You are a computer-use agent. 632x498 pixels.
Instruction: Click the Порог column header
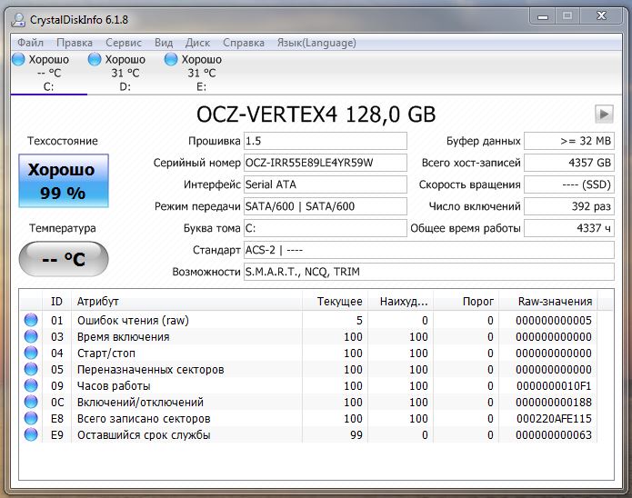point(466,302)
